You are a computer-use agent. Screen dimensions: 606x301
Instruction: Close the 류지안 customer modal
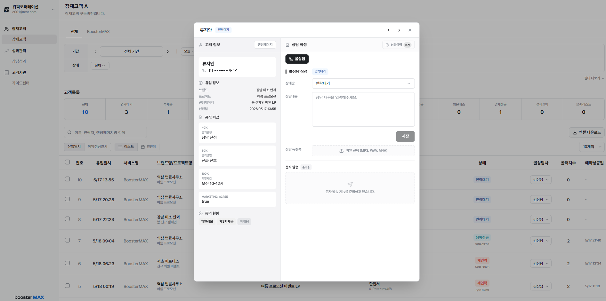pos(410,30)
